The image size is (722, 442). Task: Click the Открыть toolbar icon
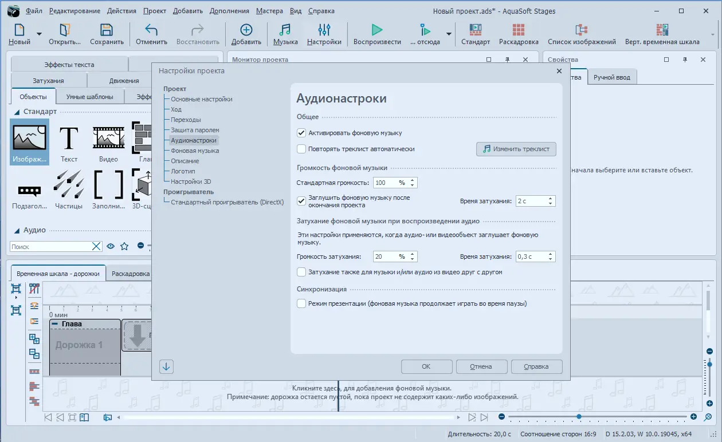[65, 30]
